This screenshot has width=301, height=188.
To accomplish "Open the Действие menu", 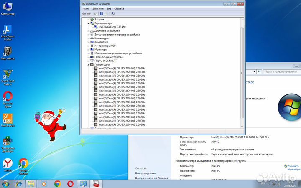I will pos(98,8).
